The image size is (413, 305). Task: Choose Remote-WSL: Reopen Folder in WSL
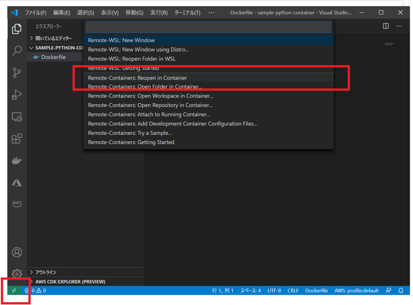[208, 59]
